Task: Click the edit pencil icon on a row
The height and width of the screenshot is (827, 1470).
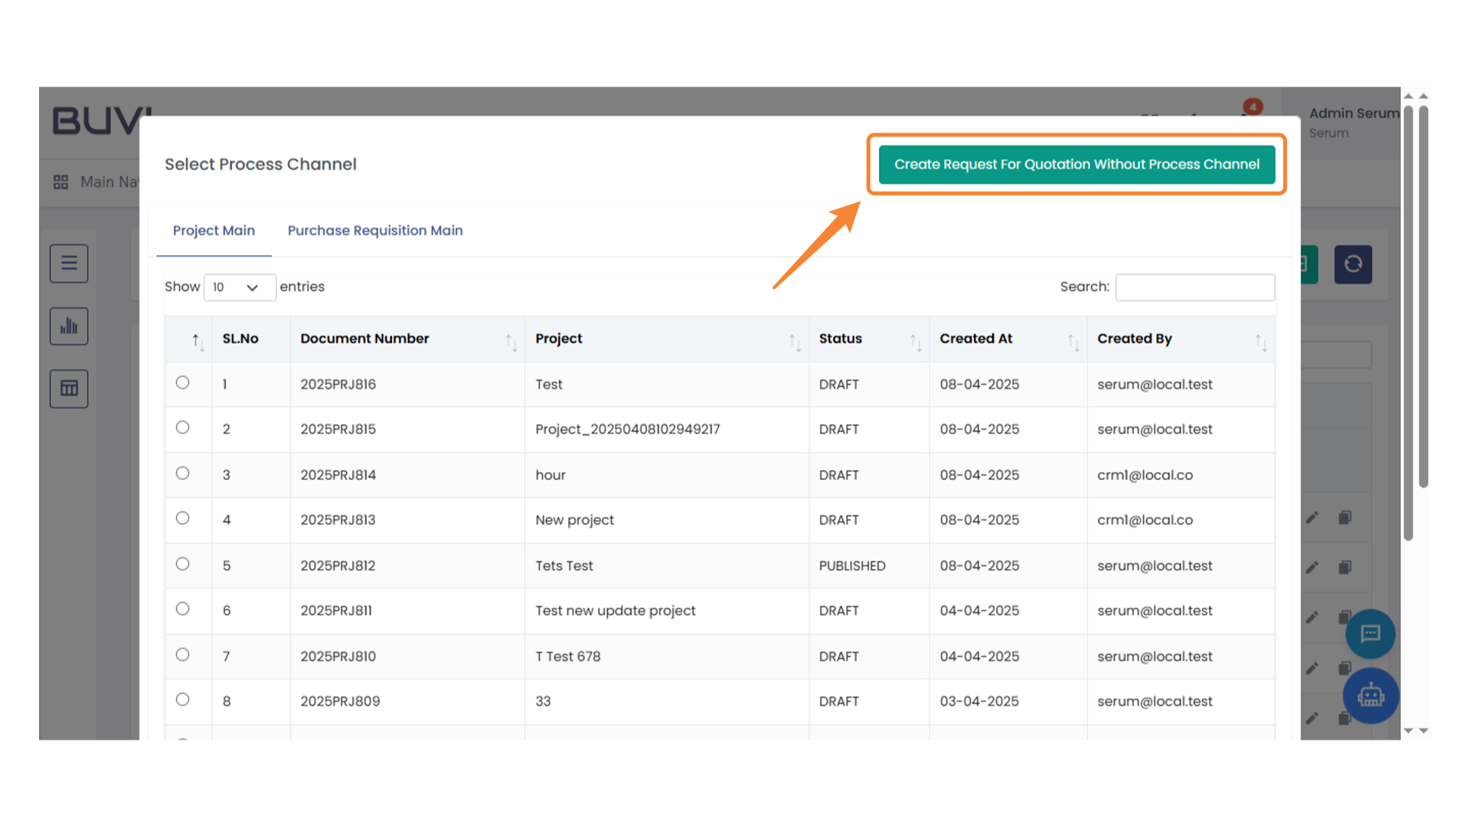Action: point(1312,518)
